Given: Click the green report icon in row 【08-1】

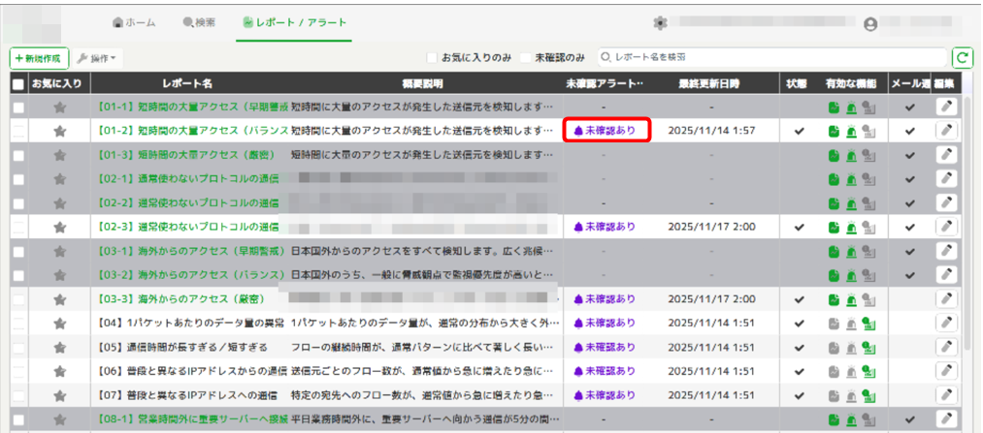Looking at the screenshot, I should (834, 419).
